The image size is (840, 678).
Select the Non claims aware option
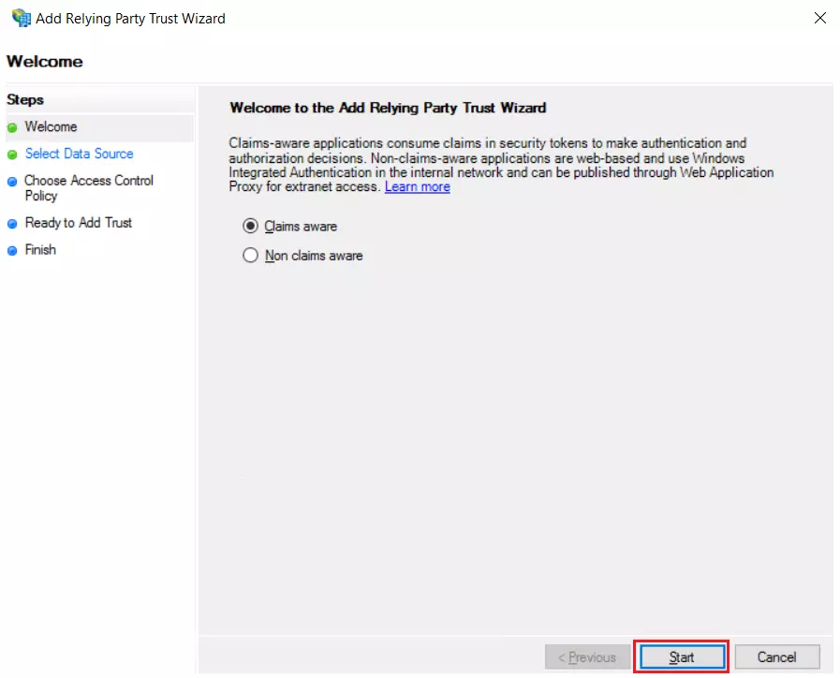click(249, 255)
